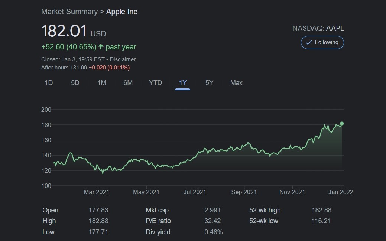Click the 52-wk low value 116.21
Image resolution: width=386 pixels, height=241 pixels.
point(321,221)
